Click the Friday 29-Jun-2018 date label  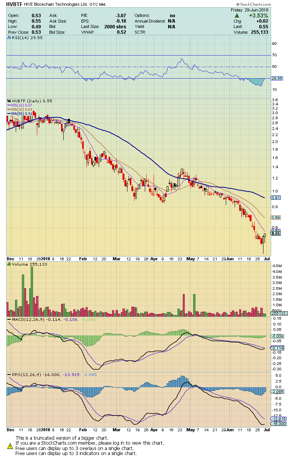250,10
